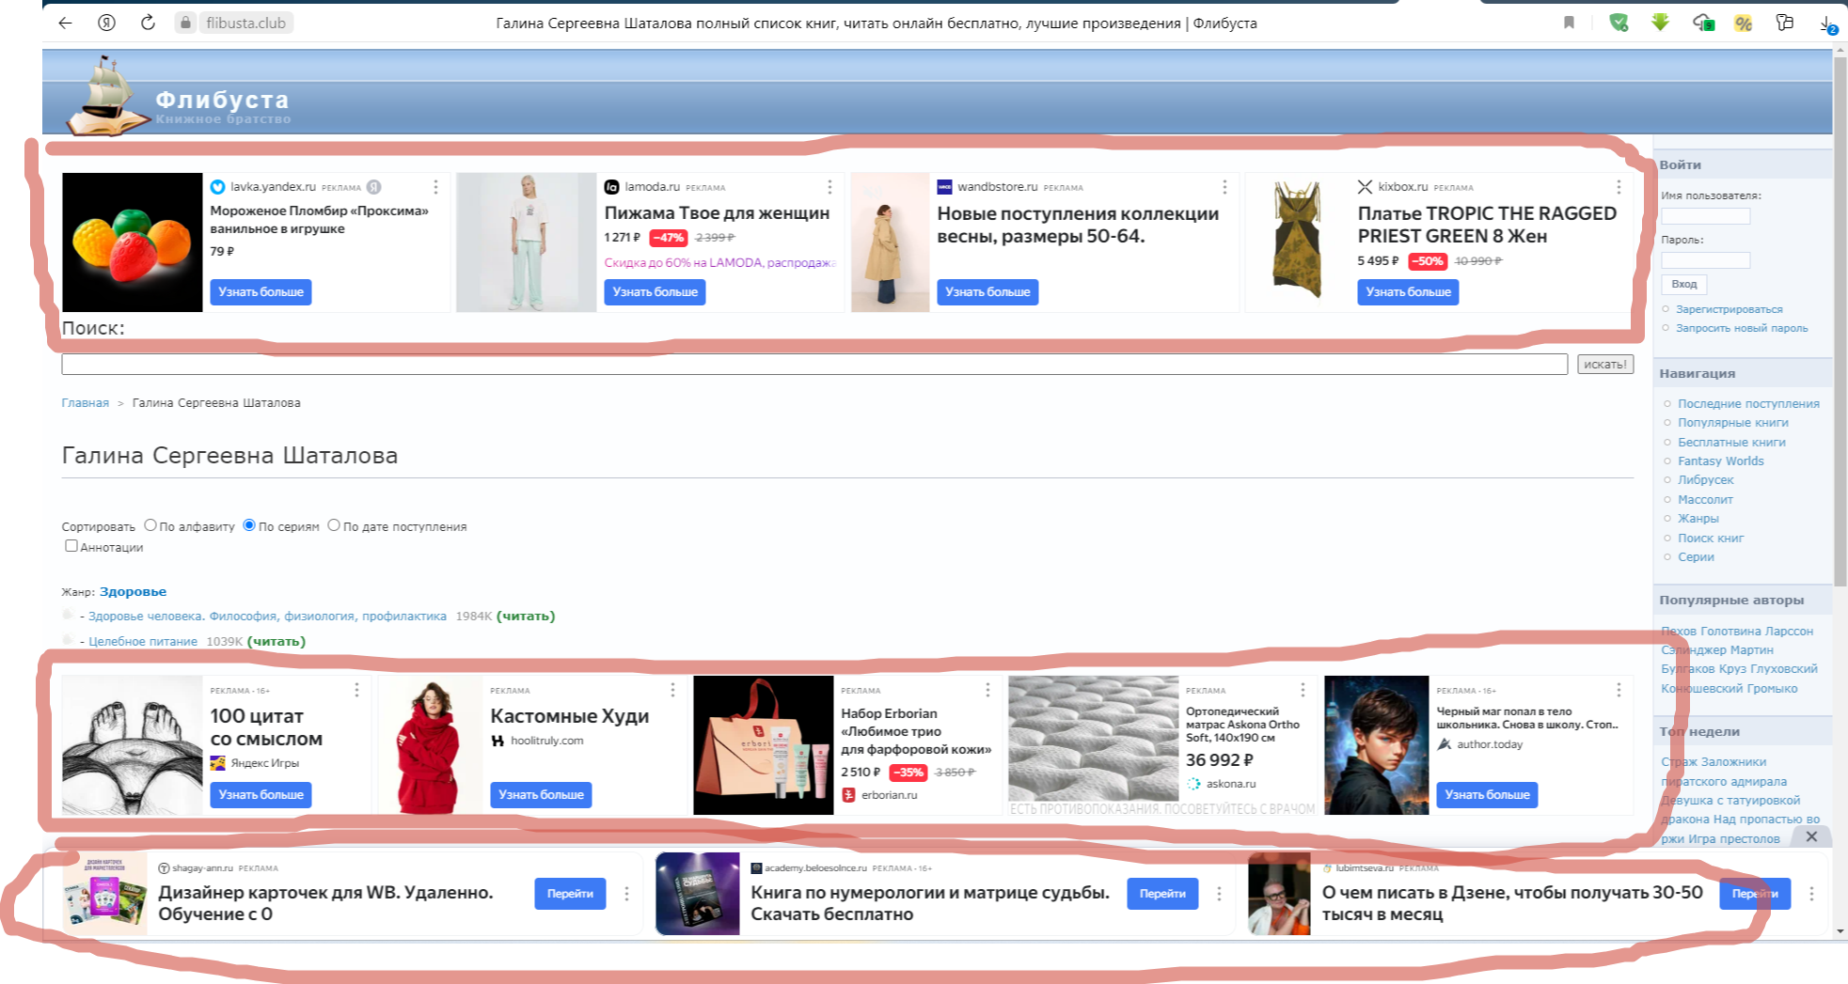The image size is (1848, 984).
Task: Click the padlock site security icon
Action: click(x=185, y=23)
